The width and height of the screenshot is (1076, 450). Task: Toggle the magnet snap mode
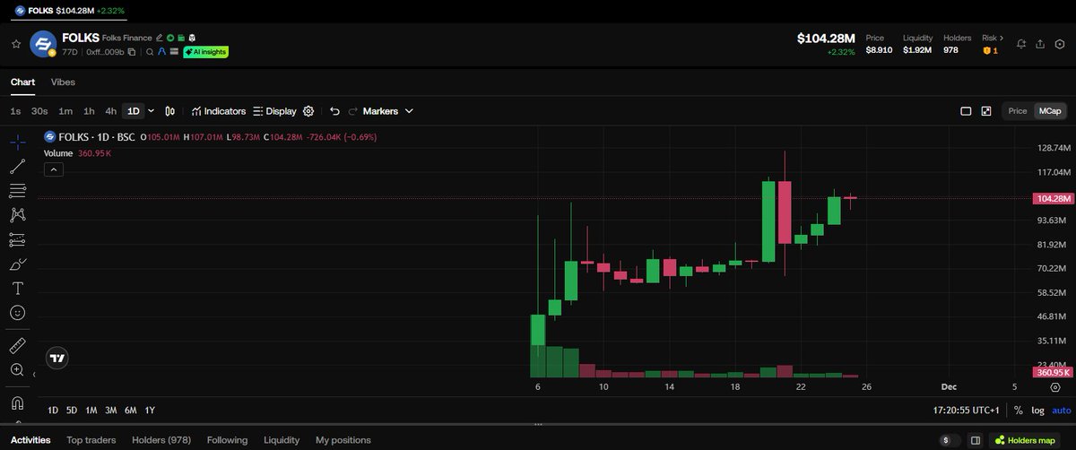(18, 402)
